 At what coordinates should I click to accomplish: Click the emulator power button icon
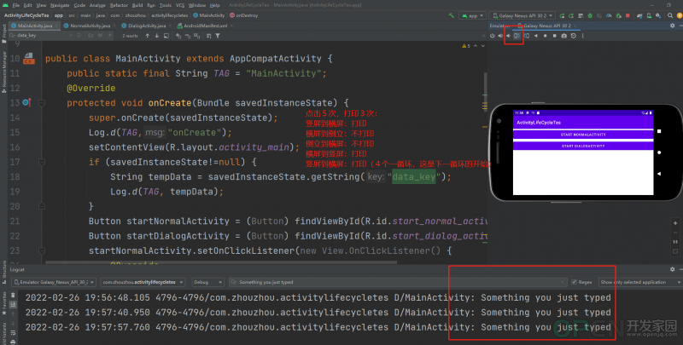(x=493, y=36)
